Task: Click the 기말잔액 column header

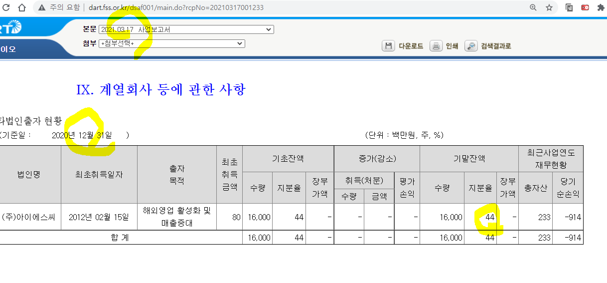Action: tap(469, 159)
